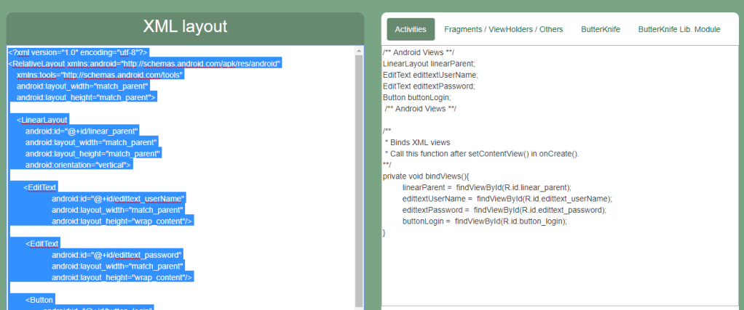Image resolution: width=744 pixels, height=310 pixels.
Task: Click the xml version declaration line
Action: click(79, 53)
